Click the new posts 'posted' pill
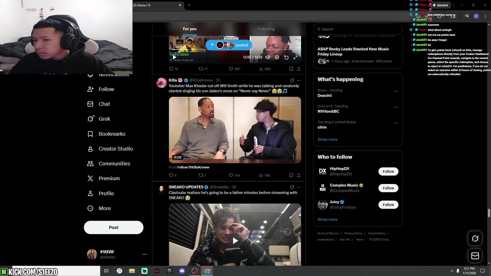 [229, 45]
